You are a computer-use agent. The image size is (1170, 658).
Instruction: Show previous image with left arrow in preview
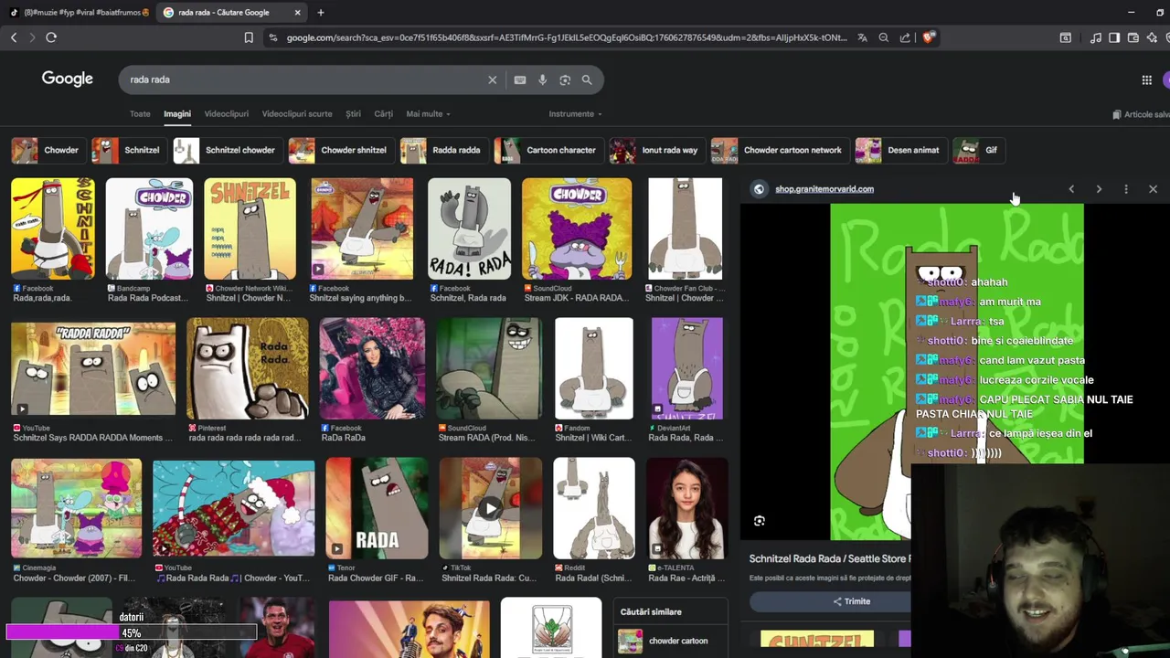tap(1071, 189)
